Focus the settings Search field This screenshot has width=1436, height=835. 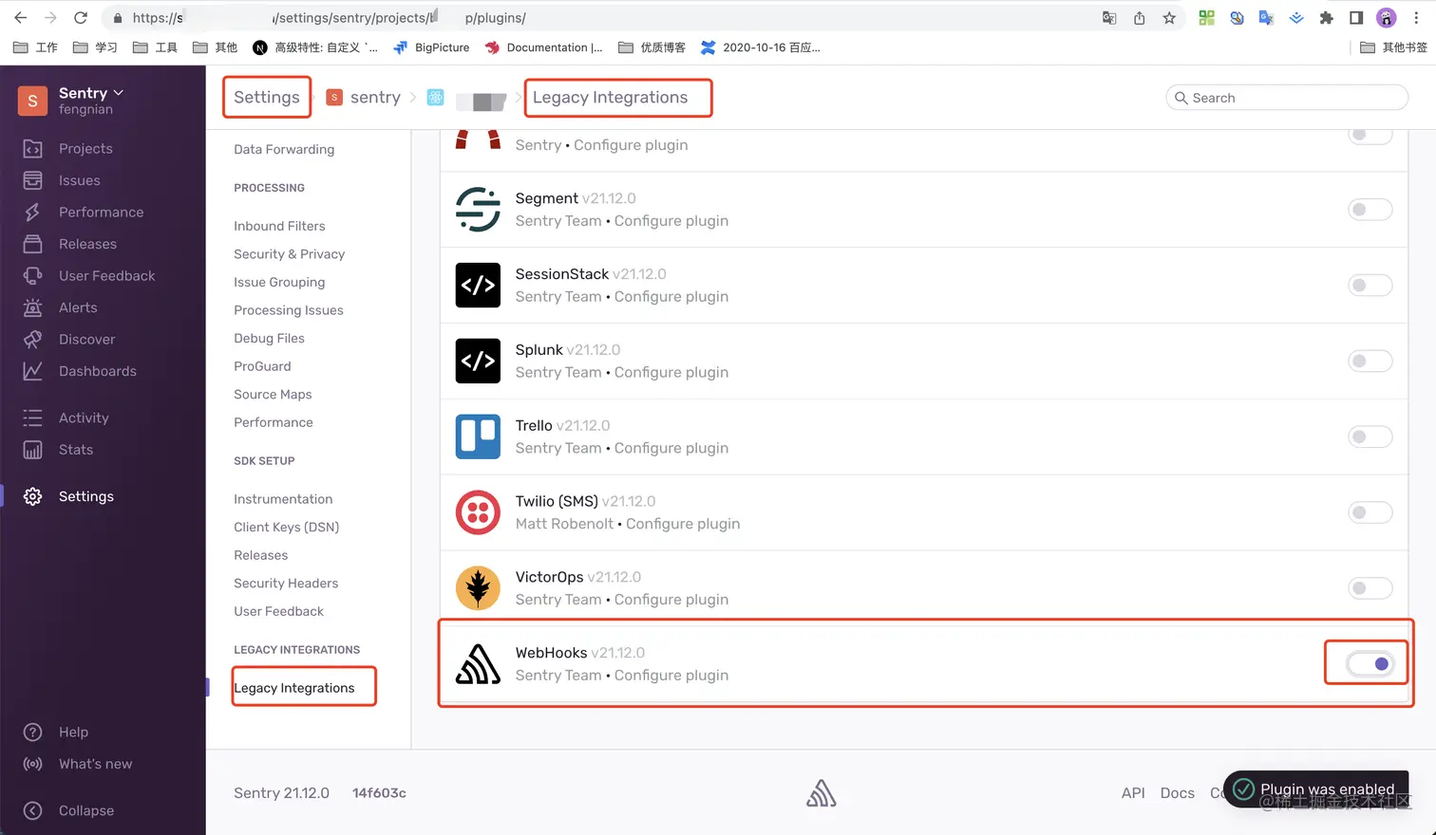point(1287,98)
